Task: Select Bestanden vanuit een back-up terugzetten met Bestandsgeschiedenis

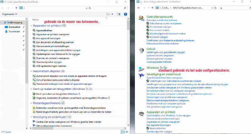Action: 71,108
